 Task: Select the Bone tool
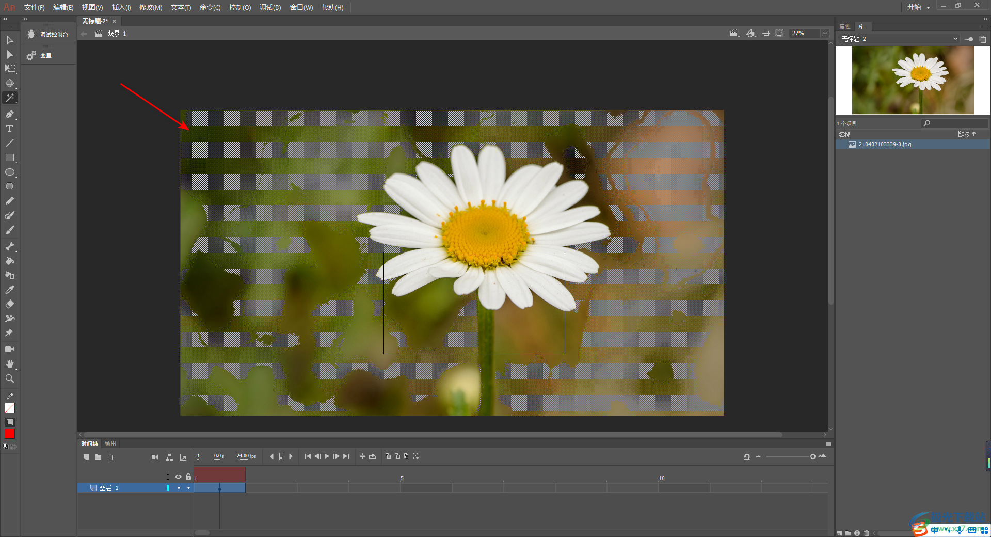coord(10,246)
